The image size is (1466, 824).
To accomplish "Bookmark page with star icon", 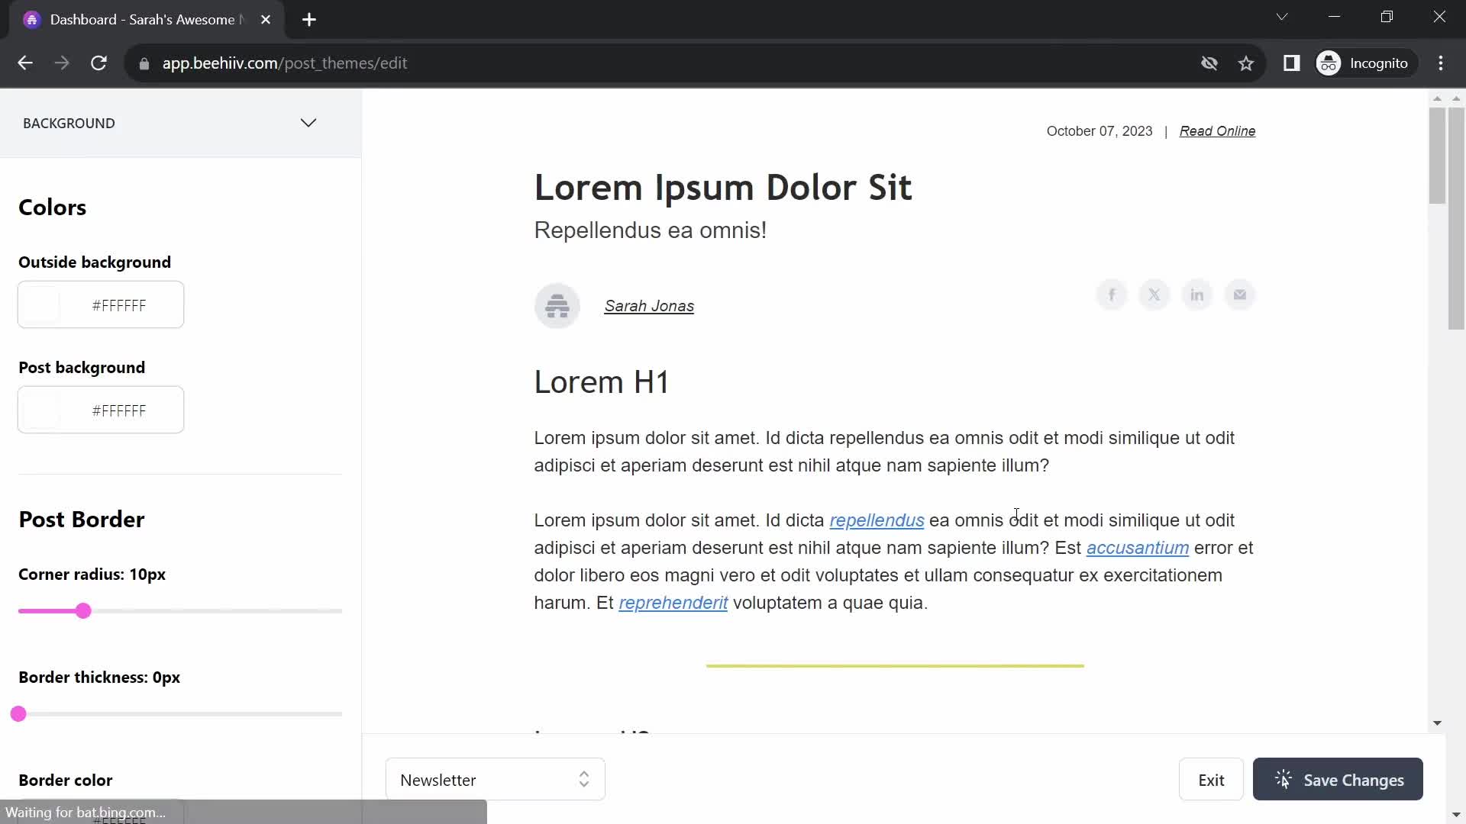I will [x=1246, y=63].
